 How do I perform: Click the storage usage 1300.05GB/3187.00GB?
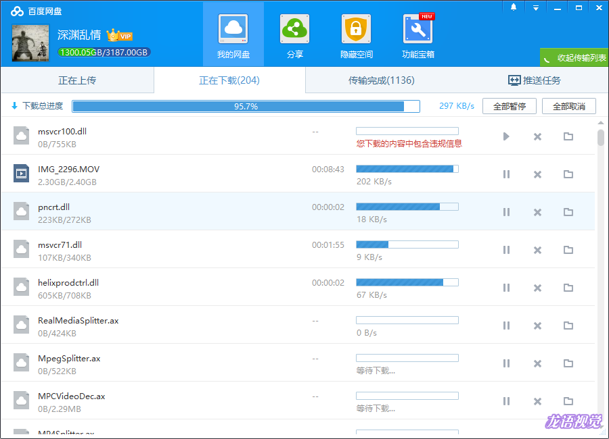[x=104, y=53]
